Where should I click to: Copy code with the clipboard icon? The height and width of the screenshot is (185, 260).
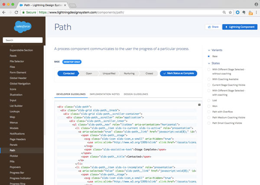(x=199, y=104)
